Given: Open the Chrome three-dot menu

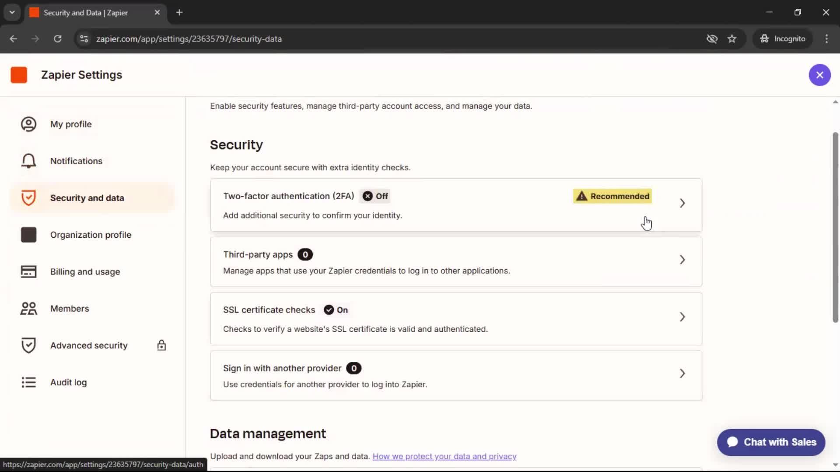Looking at the screenshot, I should (826, 39).
